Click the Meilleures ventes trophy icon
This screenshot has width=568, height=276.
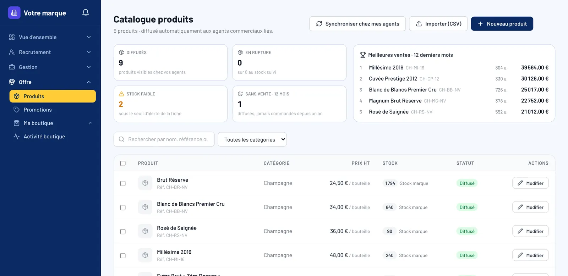point(363,55)
